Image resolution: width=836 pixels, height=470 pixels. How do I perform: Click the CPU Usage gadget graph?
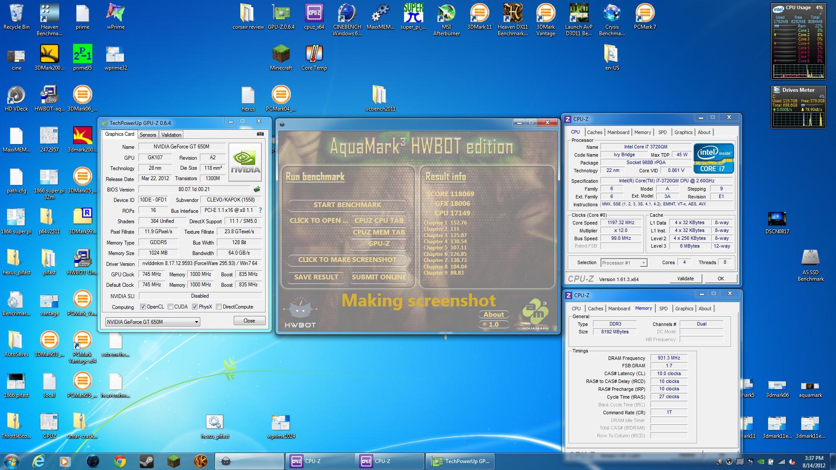click(x=798, y=71)
